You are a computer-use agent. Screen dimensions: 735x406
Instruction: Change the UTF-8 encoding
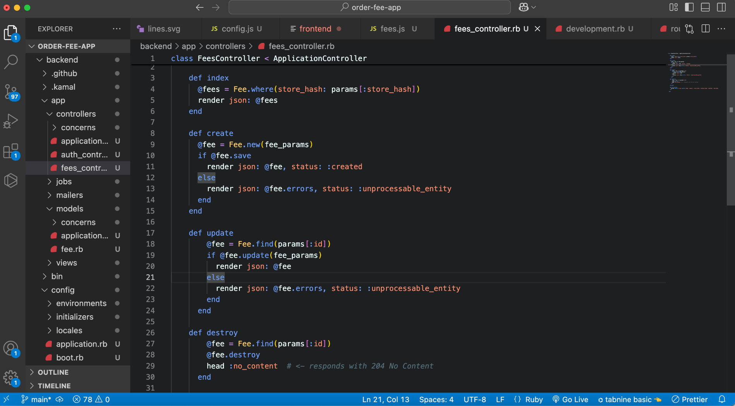tap(475, 399)
